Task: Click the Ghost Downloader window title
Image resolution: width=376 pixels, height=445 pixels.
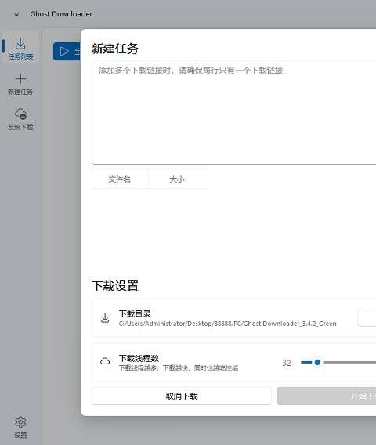Action: point(61,14)
